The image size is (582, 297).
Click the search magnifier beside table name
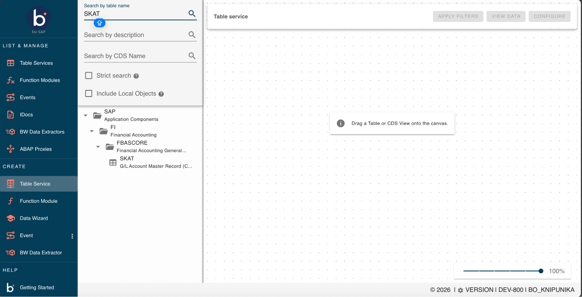pos(192,13)
